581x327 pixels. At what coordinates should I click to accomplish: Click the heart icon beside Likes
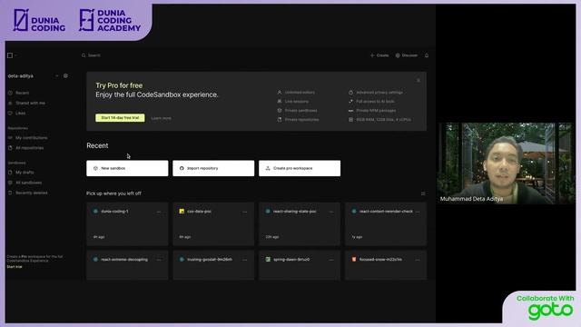[x=10, y=113]
